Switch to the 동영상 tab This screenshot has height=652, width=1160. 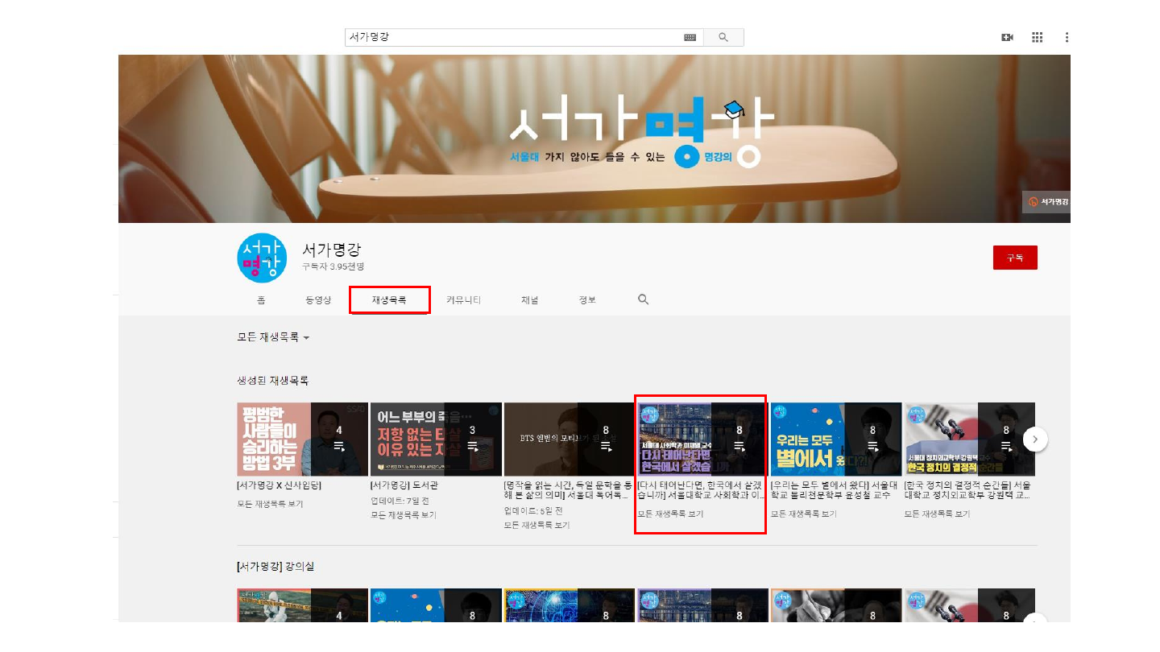point(318,300)
